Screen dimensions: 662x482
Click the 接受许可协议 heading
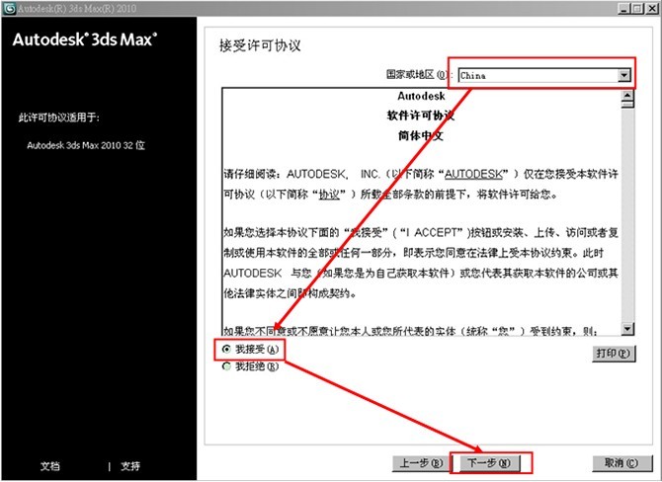coord(260,45)
